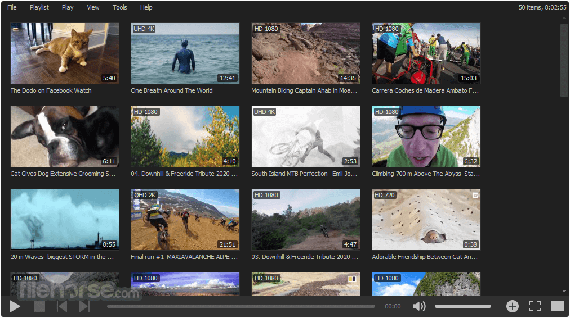Open the Play menu
This screenshot has height=318, width=570.
coord(68,7)
